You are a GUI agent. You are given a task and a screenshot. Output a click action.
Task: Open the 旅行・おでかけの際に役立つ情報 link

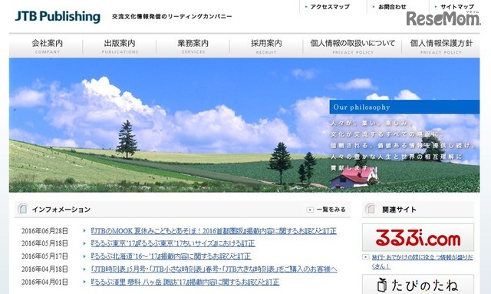[422, 262]
